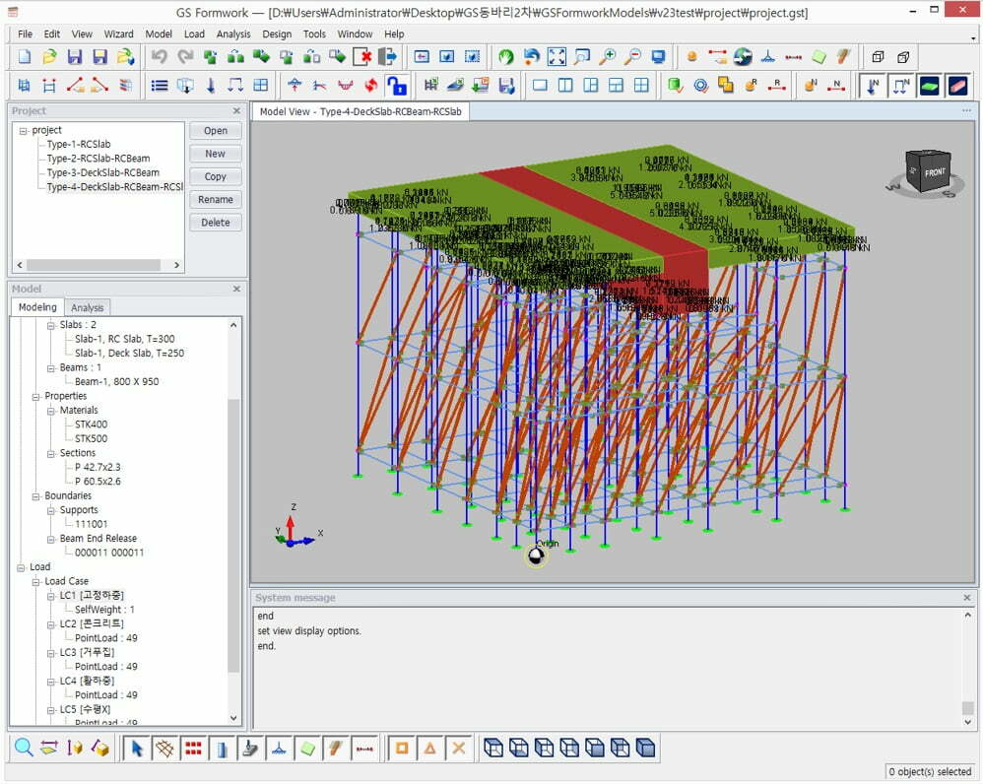Toggle the pink beam display button

coord(957,86)
